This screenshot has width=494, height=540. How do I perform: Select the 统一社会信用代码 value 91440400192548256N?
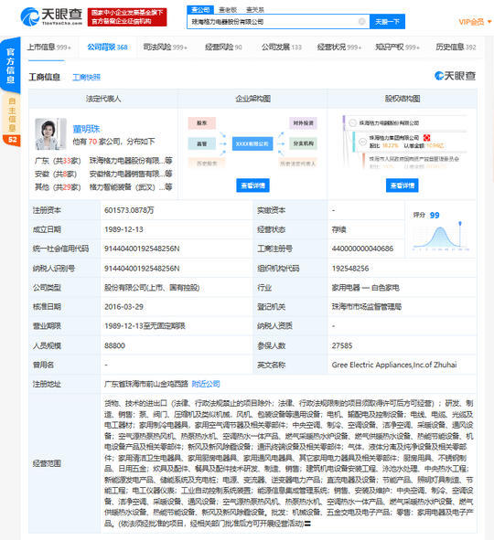pos(142,249)
